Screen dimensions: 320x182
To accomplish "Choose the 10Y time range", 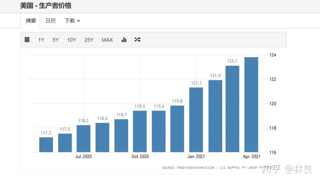I will pos(72,40).
